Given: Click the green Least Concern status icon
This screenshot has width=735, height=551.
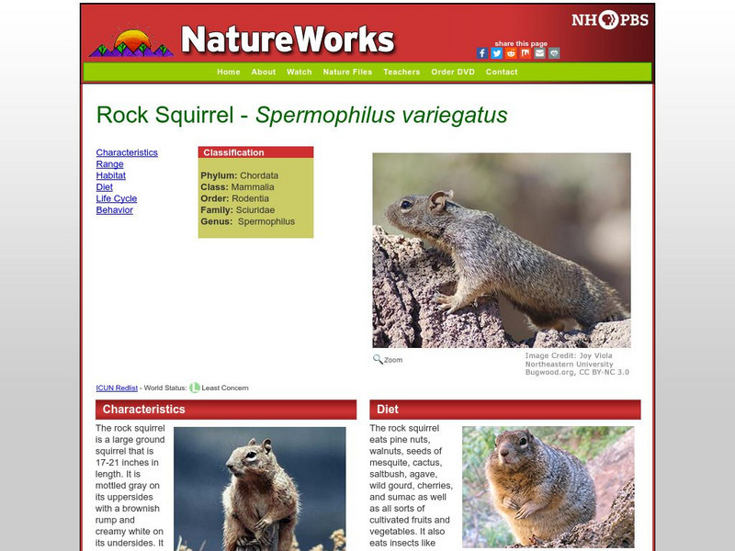Looking at the screenshot, I should point(195,388).
